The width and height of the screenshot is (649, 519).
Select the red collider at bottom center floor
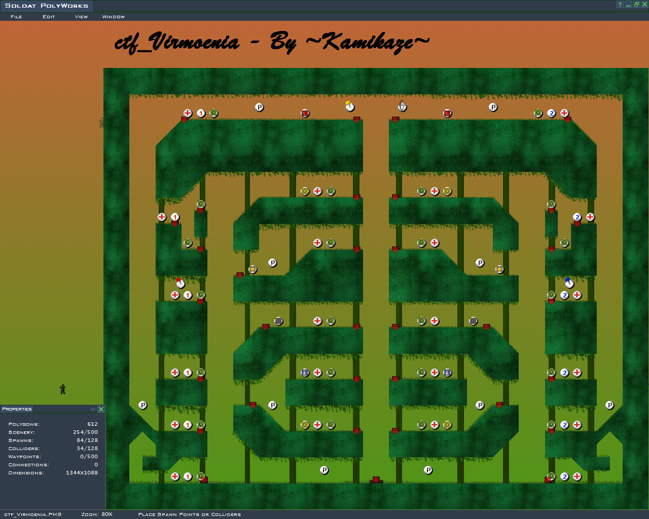(x=376, y=479)
